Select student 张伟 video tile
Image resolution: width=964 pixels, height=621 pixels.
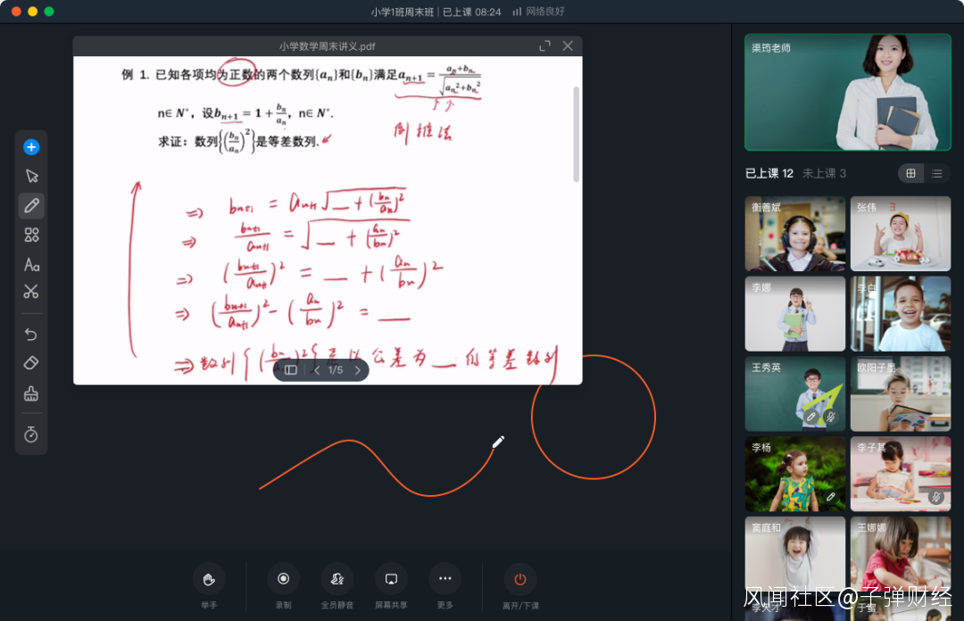(900, 234)
